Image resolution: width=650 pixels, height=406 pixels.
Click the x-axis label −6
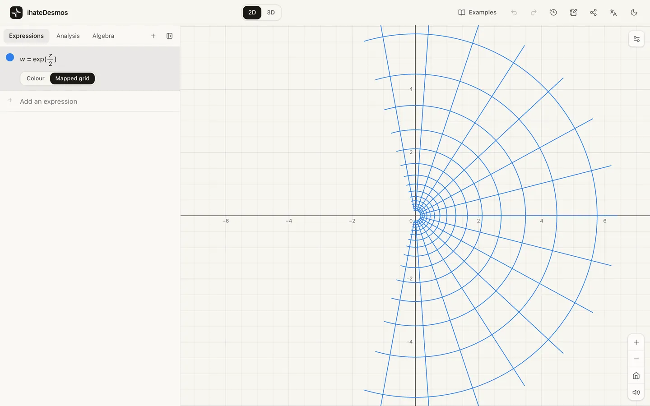pos(226,221)
